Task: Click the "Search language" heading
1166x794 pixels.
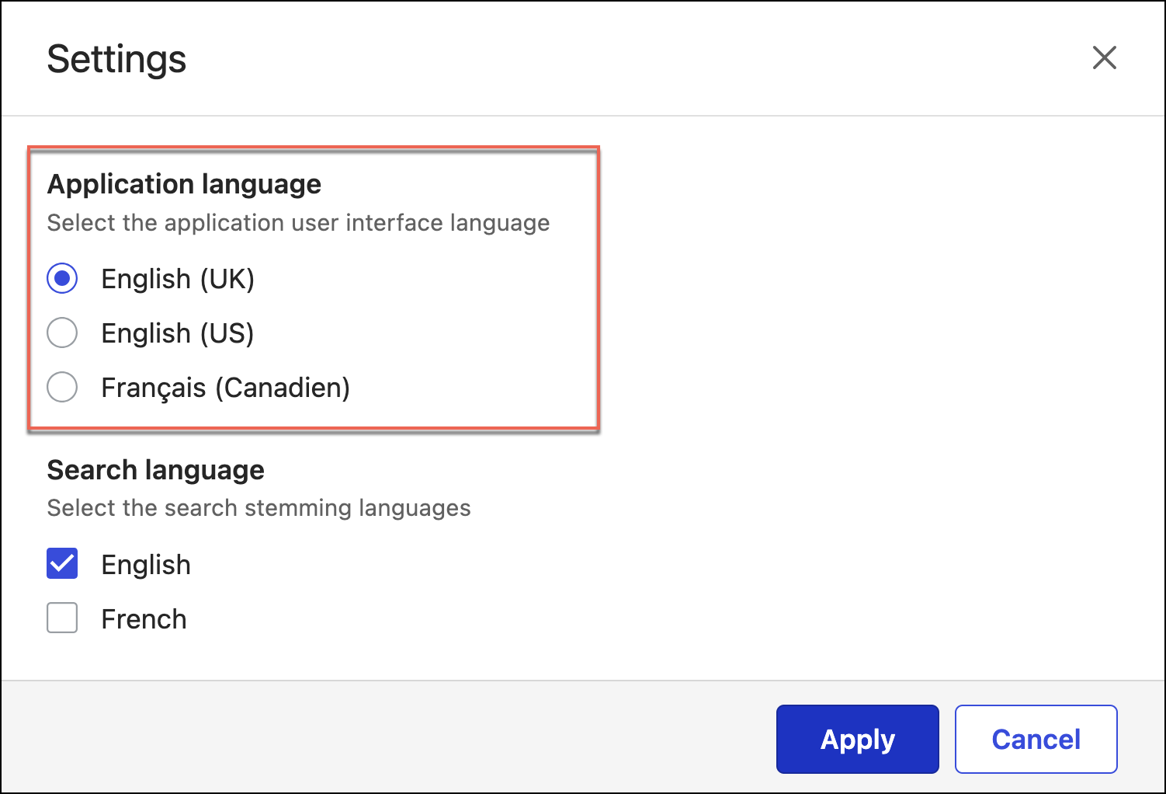Action: tap(155, 470)
